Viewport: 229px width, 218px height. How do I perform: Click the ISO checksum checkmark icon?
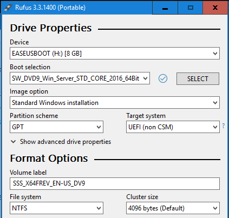(163, 78)
